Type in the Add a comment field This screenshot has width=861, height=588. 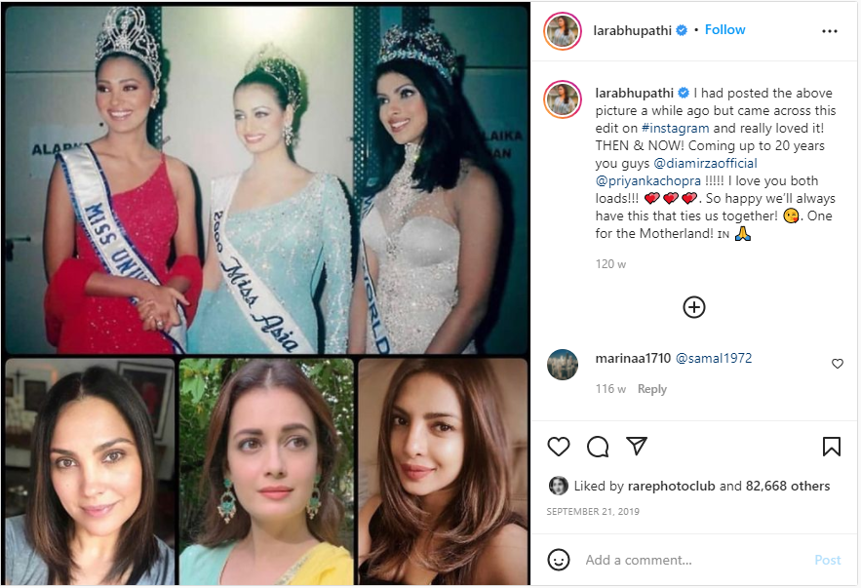pyautogui.click(x=683, y=560)
